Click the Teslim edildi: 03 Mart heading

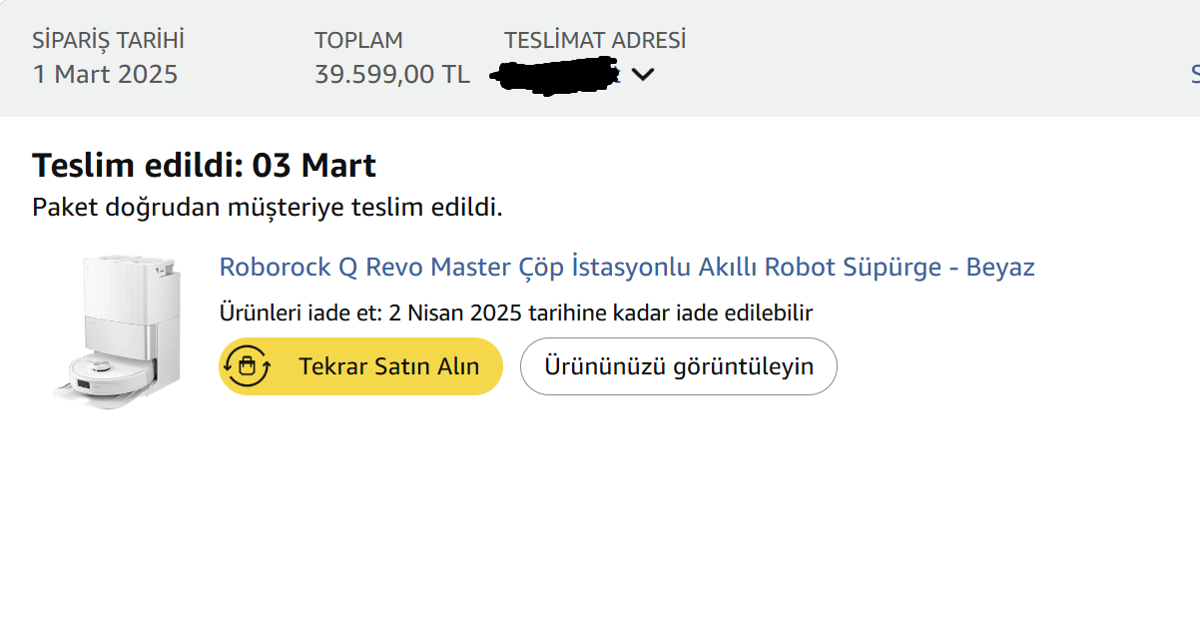(x=204, y=165)
